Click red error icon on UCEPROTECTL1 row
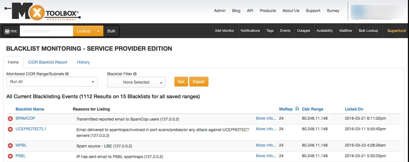The image size is (409, 162). (x=10, y=129)
